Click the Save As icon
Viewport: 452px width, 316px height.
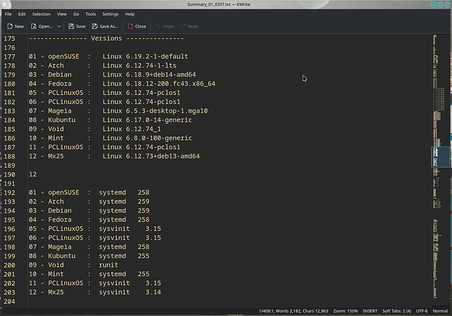point(94,26)
